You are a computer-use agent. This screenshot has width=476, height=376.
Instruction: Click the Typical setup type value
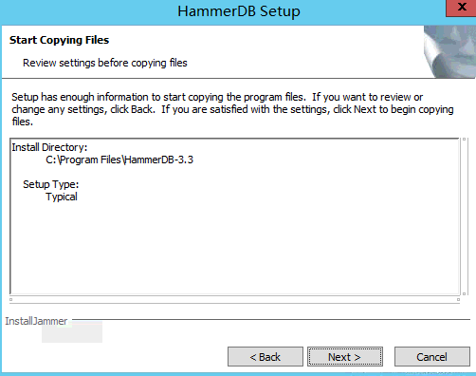tap(62, 197)
